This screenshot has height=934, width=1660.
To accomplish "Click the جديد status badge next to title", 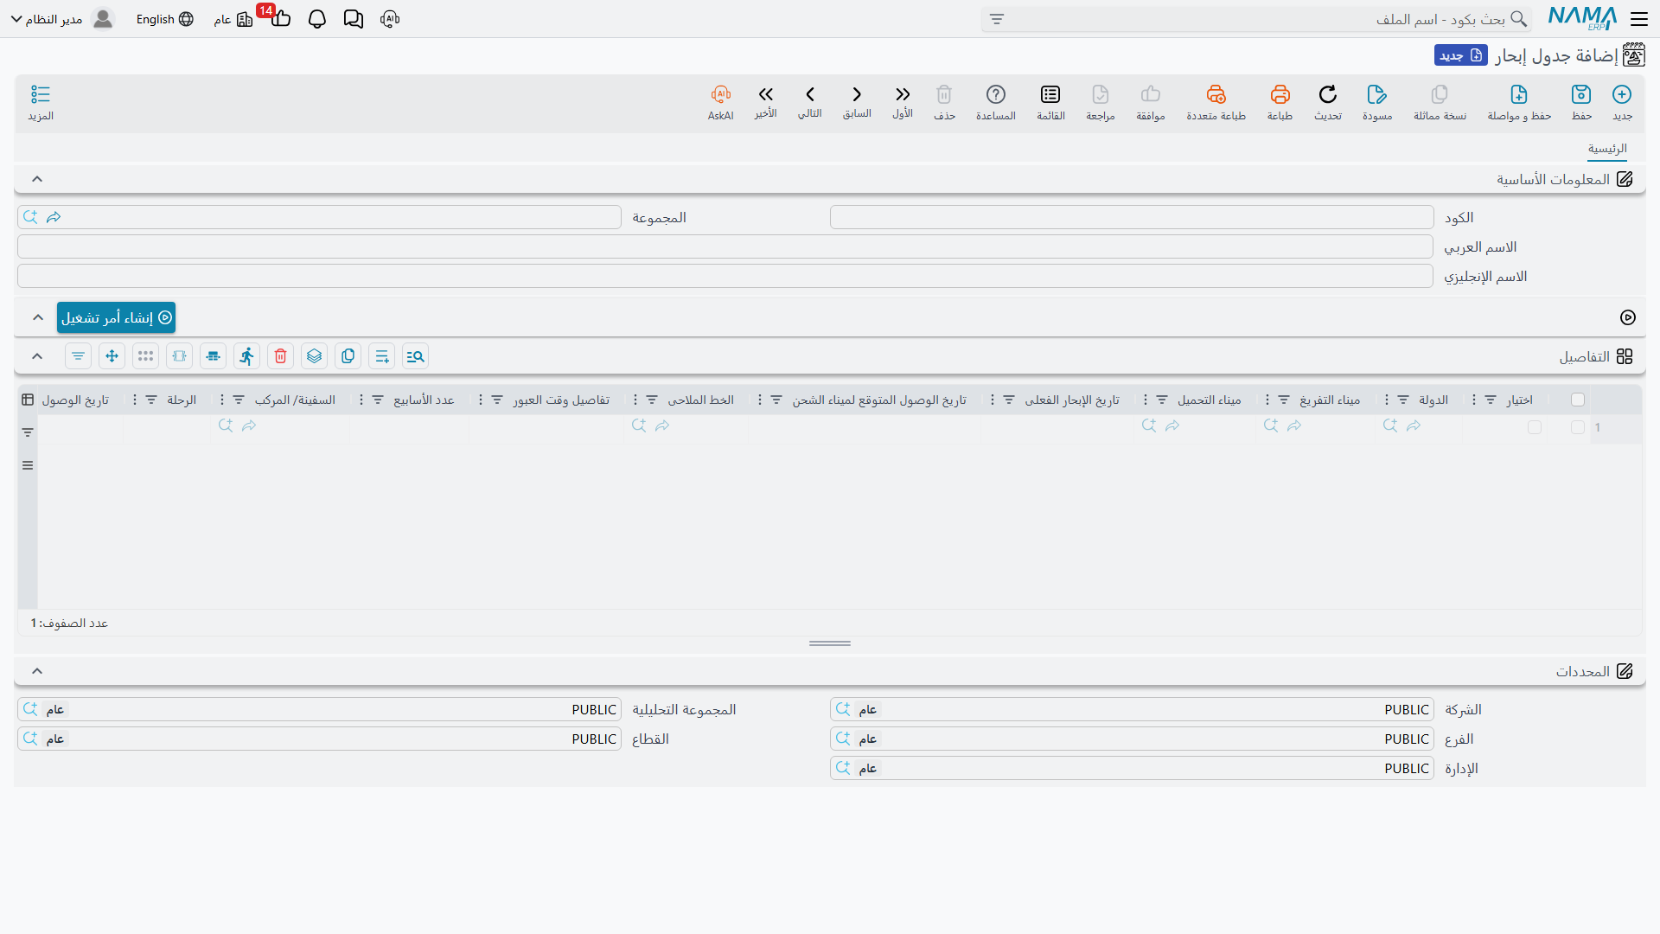I will [1461, 55].
